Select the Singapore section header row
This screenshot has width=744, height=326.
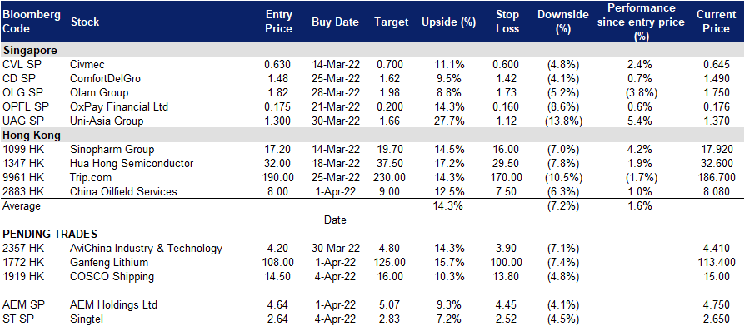[372, 50]
